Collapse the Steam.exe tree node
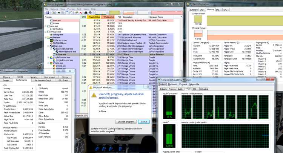The width and height of the screenshot is (283, 153). point(48,46)
